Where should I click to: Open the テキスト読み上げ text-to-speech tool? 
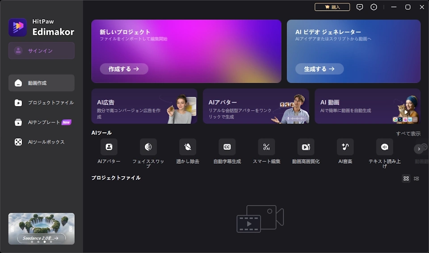click(x=385, y=147)
